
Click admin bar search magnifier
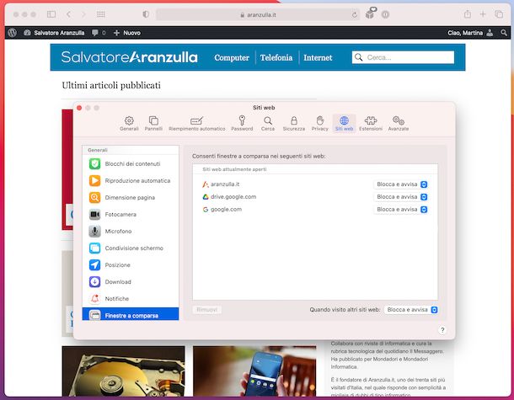[x=504, y=33]
